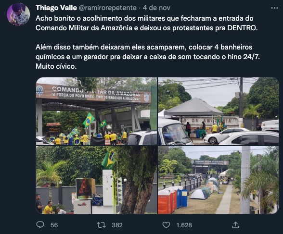Like the tweet with the heart icon

(166, 225)
